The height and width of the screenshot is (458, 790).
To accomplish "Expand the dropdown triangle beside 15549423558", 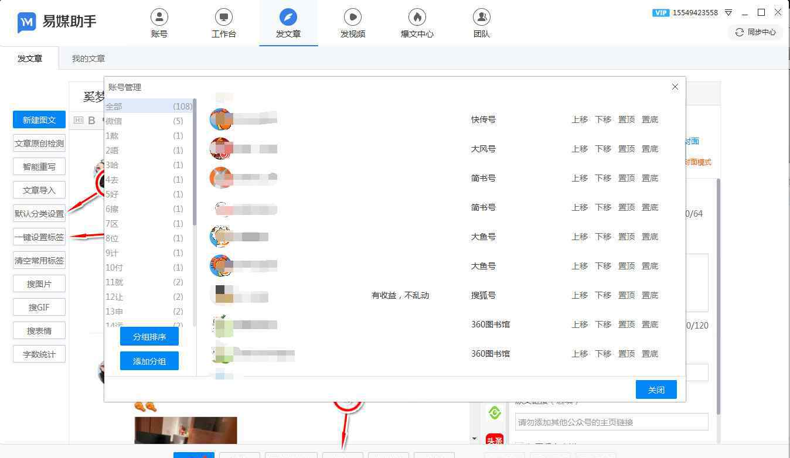I will 728,12.
